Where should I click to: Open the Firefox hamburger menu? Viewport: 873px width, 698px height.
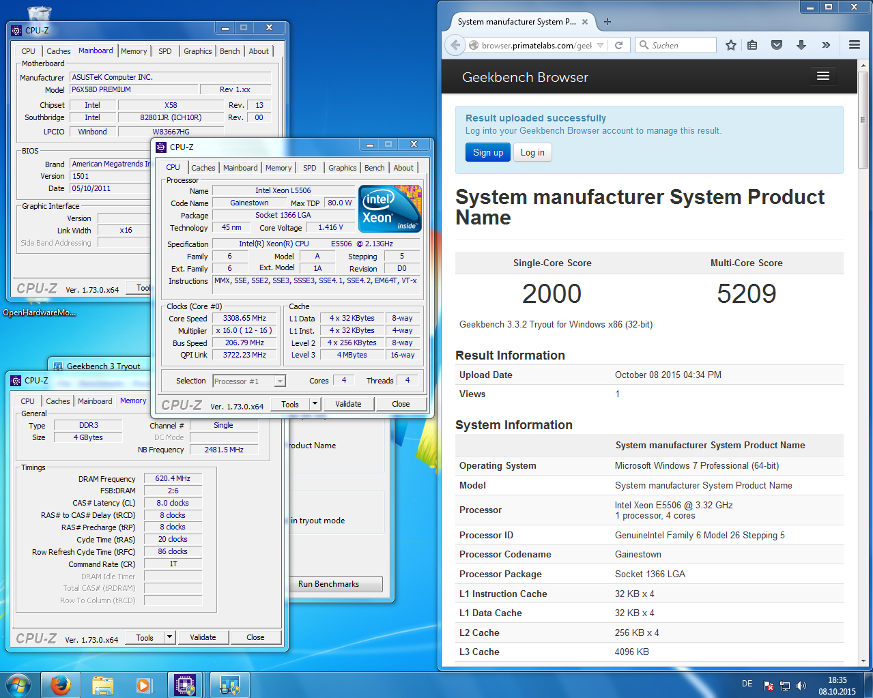[854, 45]
